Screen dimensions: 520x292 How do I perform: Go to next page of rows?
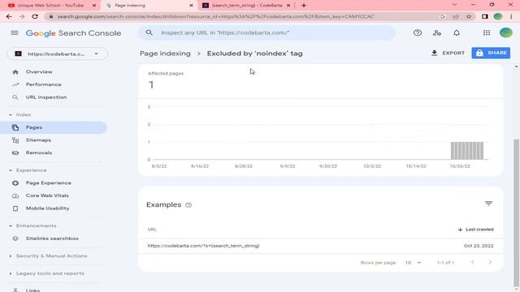[x=490, y=262]
